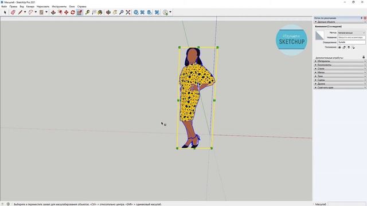The image size is (367, 206).
Task: Close the default tray panel
Action: click(365, 18)
